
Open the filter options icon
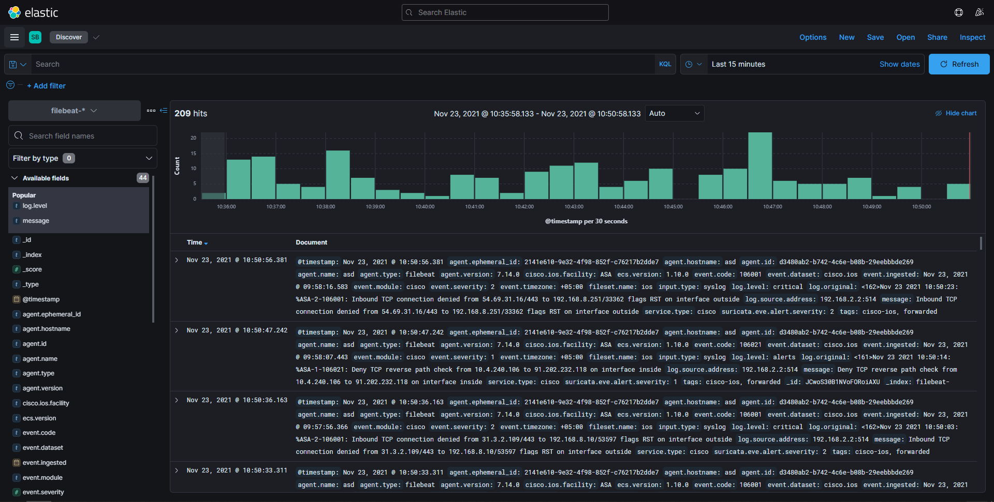point(10,85)
